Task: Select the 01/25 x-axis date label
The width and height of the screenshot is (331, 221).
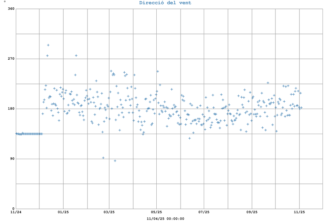Action: tap(63, 212)
